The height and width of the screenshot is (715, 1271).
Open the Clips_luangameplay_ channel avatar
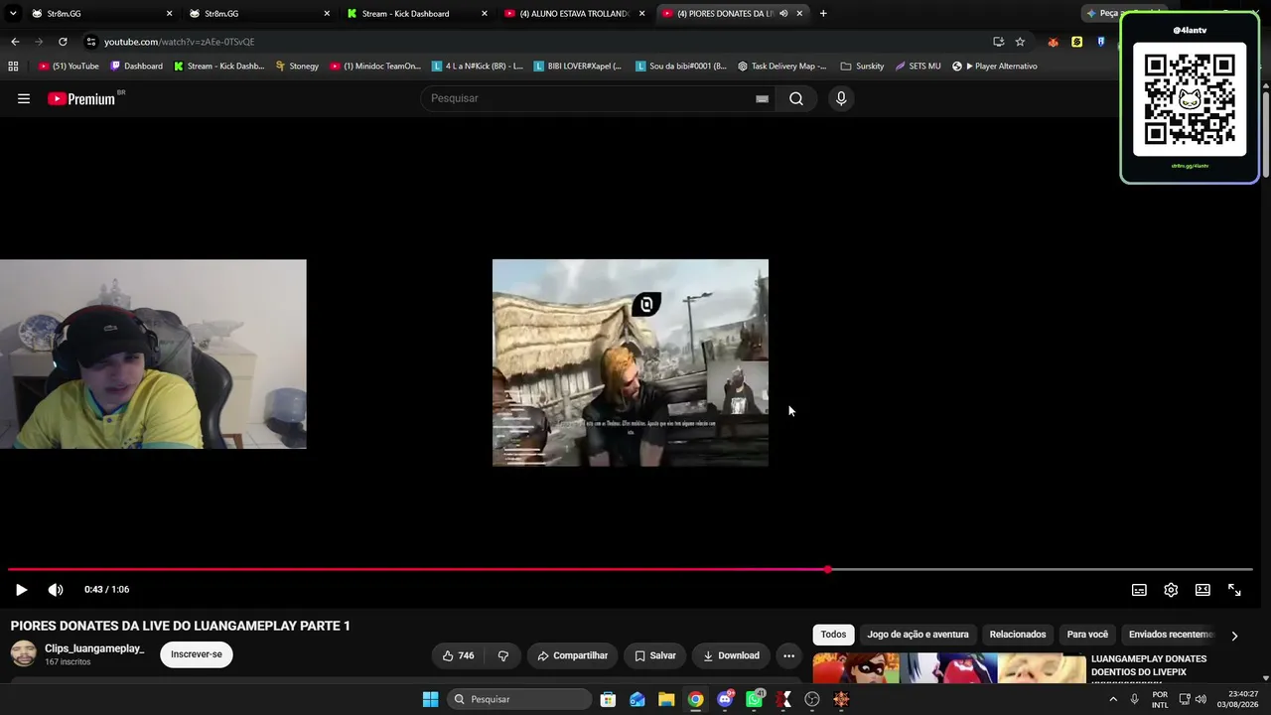[x=24, y=653]
